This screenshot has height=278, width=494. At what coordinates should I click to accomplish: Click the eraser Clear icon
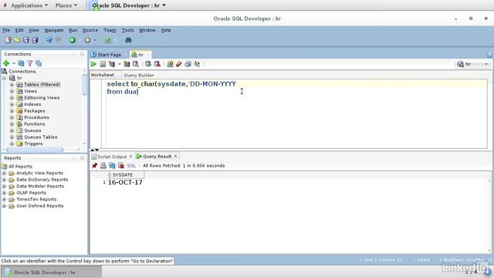coord(179,64)
